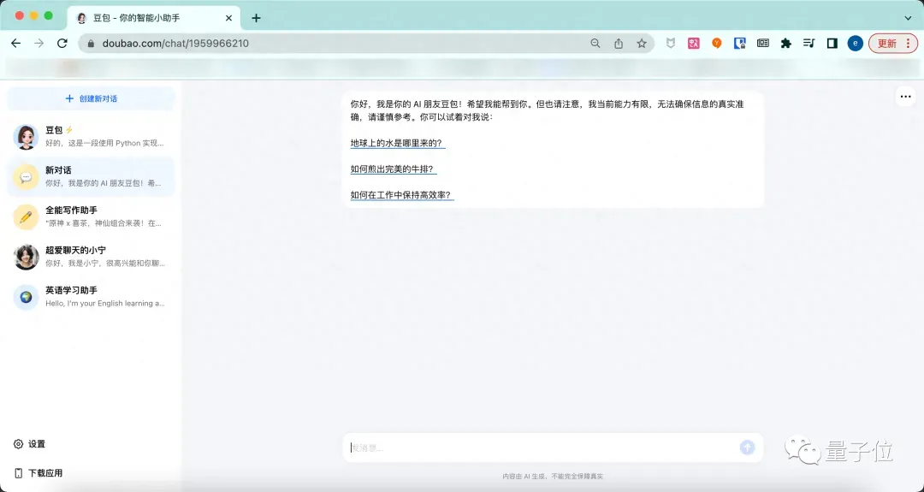Click the globe avatar of 英语学习助手
Viewport: 924px width, 492px height.
pyautogui.click(x=26, y=297)
